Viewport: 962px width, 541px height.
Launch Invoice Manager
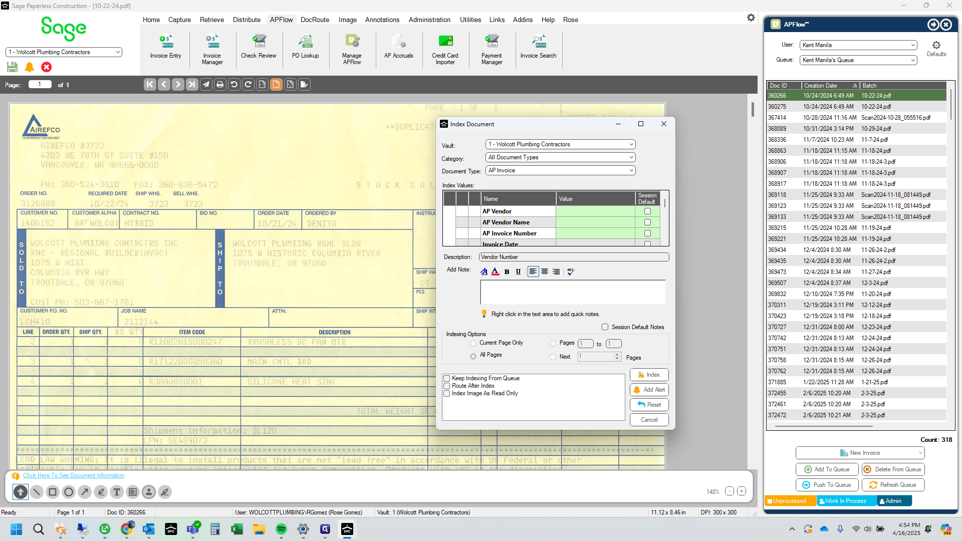click(x=212, y=50)
